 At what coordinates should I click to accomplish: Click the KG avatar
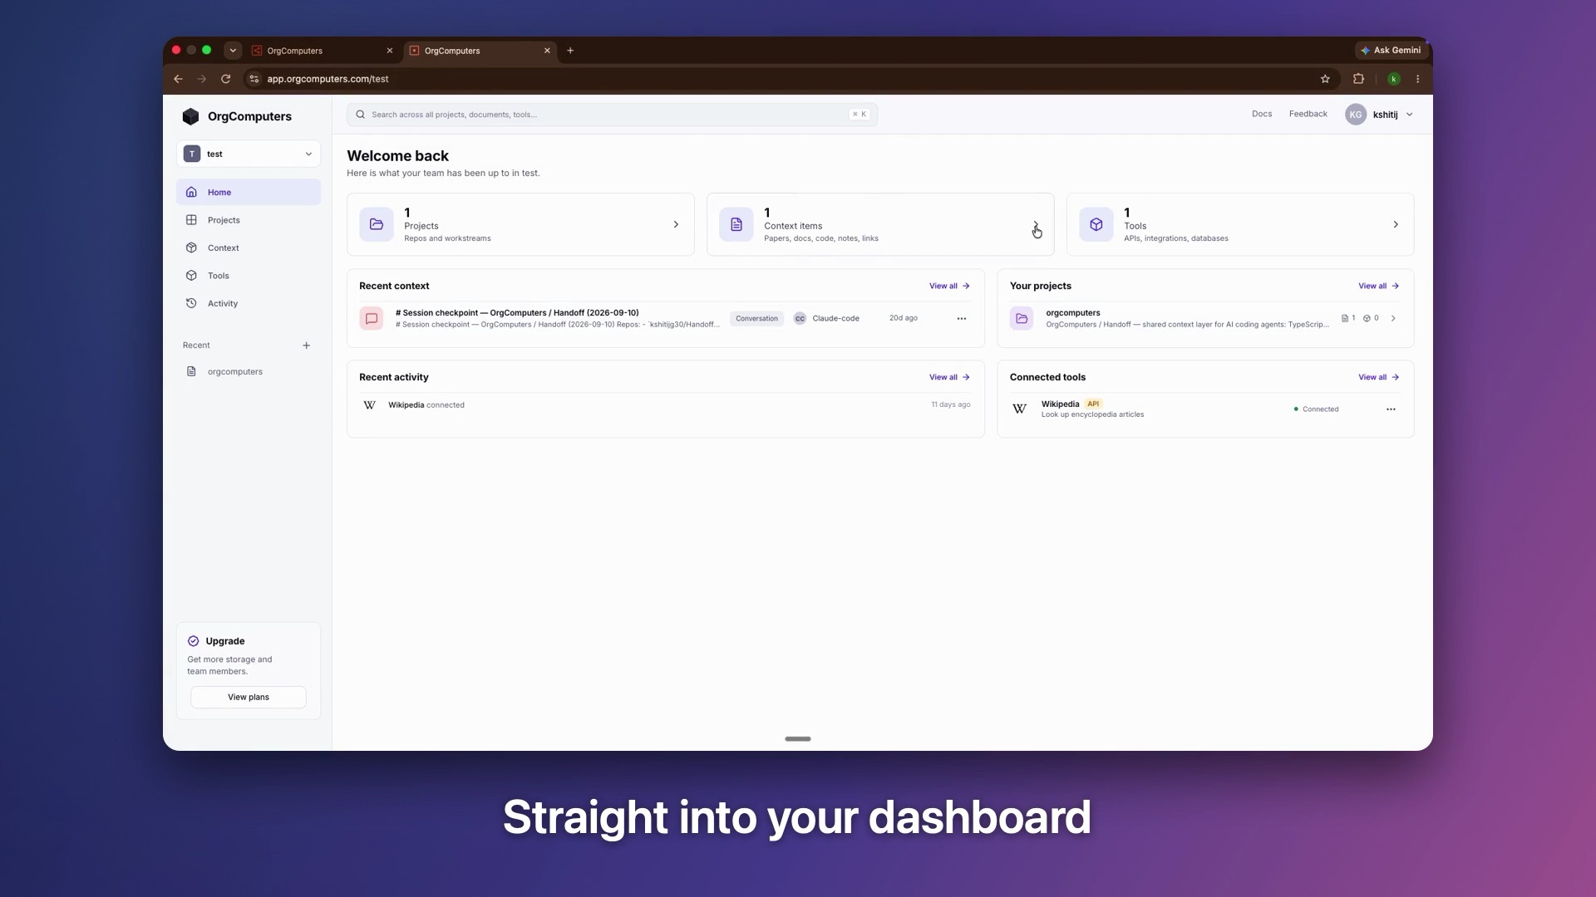pyautogui.click(x=1355, y=115)
